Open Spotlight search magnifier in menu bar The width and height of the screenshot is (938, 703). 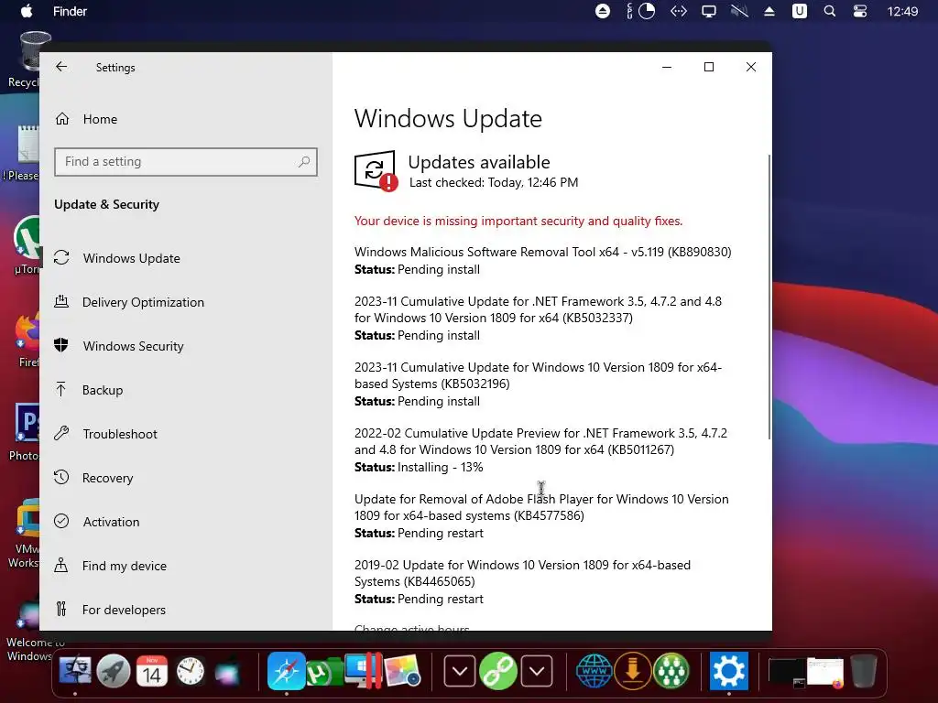(x=830, y=11)
